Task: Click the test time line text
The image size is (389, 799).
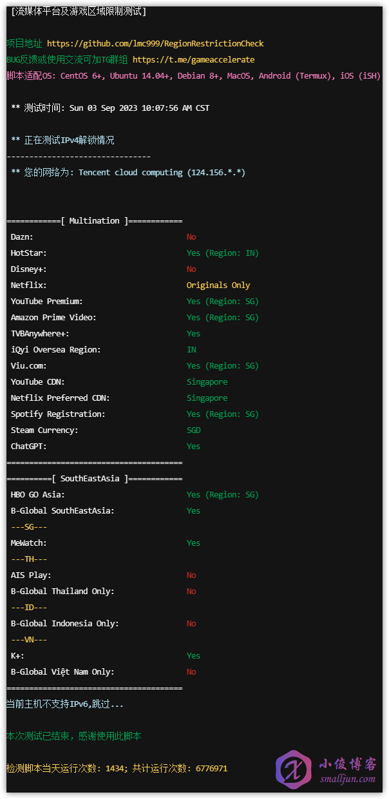Action: [x=110, y=108]
